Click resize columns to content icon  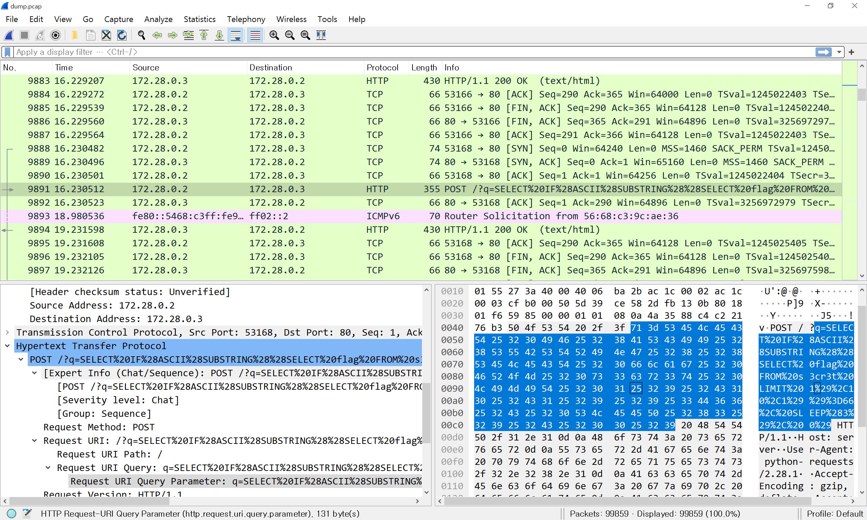(x=321, y=35)
